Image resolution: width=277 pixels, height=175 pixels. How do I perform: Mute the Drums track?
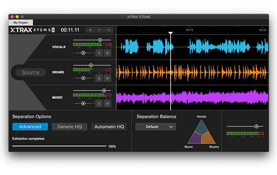107,78
